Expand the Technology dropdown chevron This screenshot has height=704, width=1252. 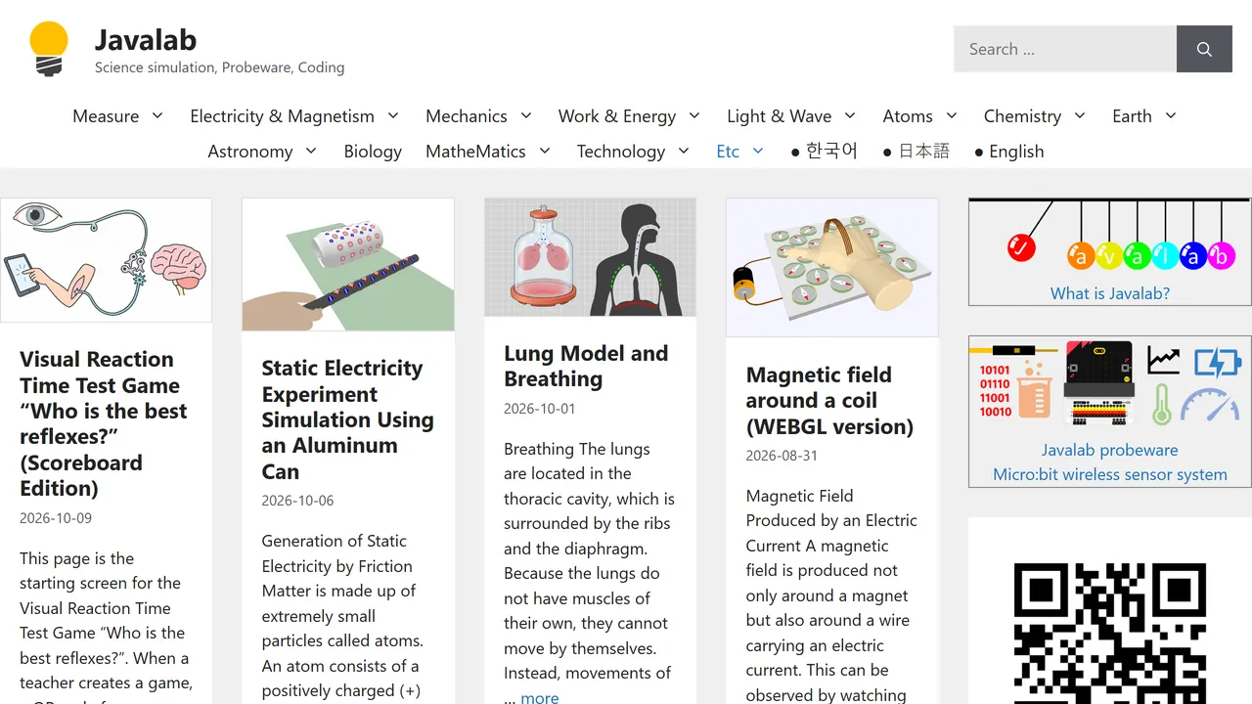click(x=684, y=151)
